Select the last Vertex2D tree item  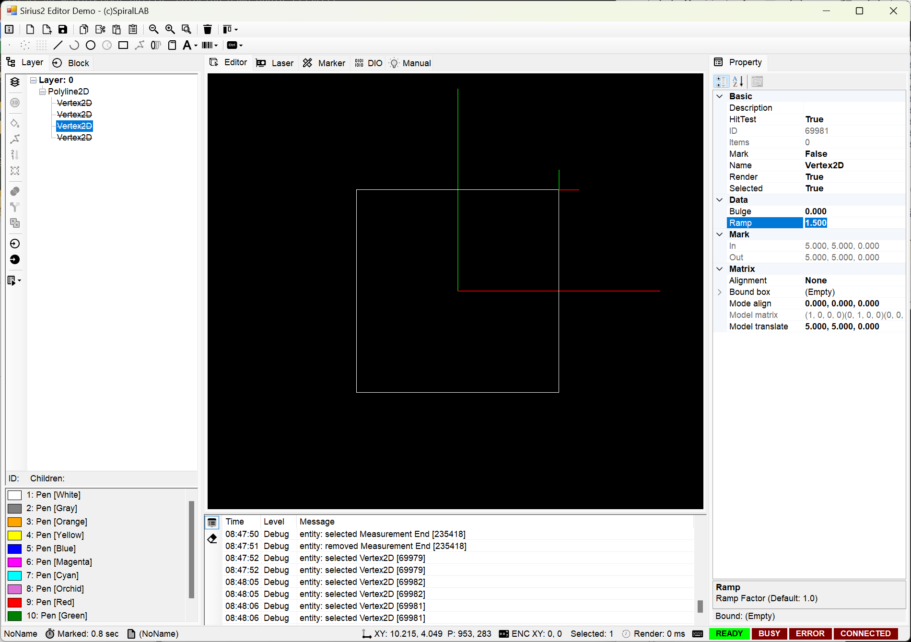(x=74, y=138)
